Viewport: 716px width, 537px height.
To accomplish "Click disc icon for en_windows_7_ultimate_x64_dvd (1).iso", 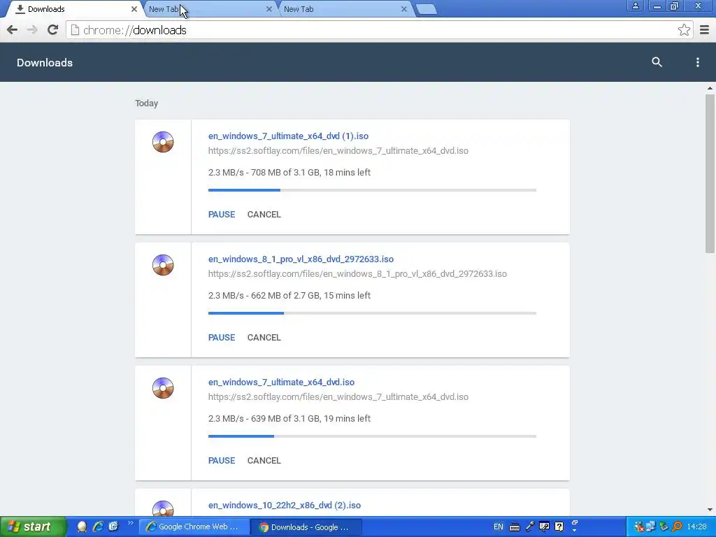I will tap(163, 141).
